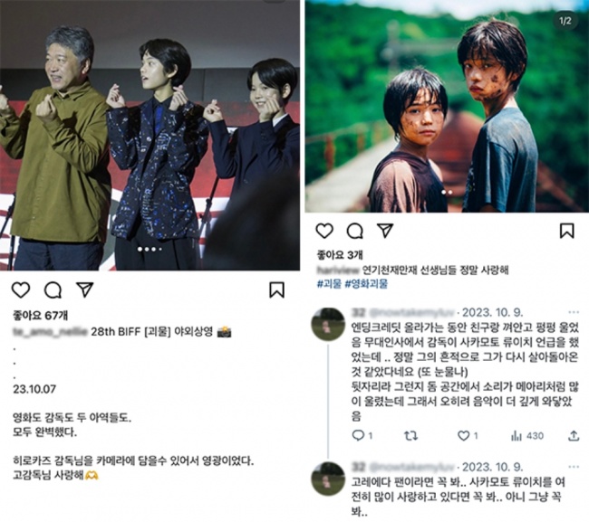Open comment bubble on the 괴물 post
The height and width of the screenshot is (522, 589).
(x=355, y=231)
